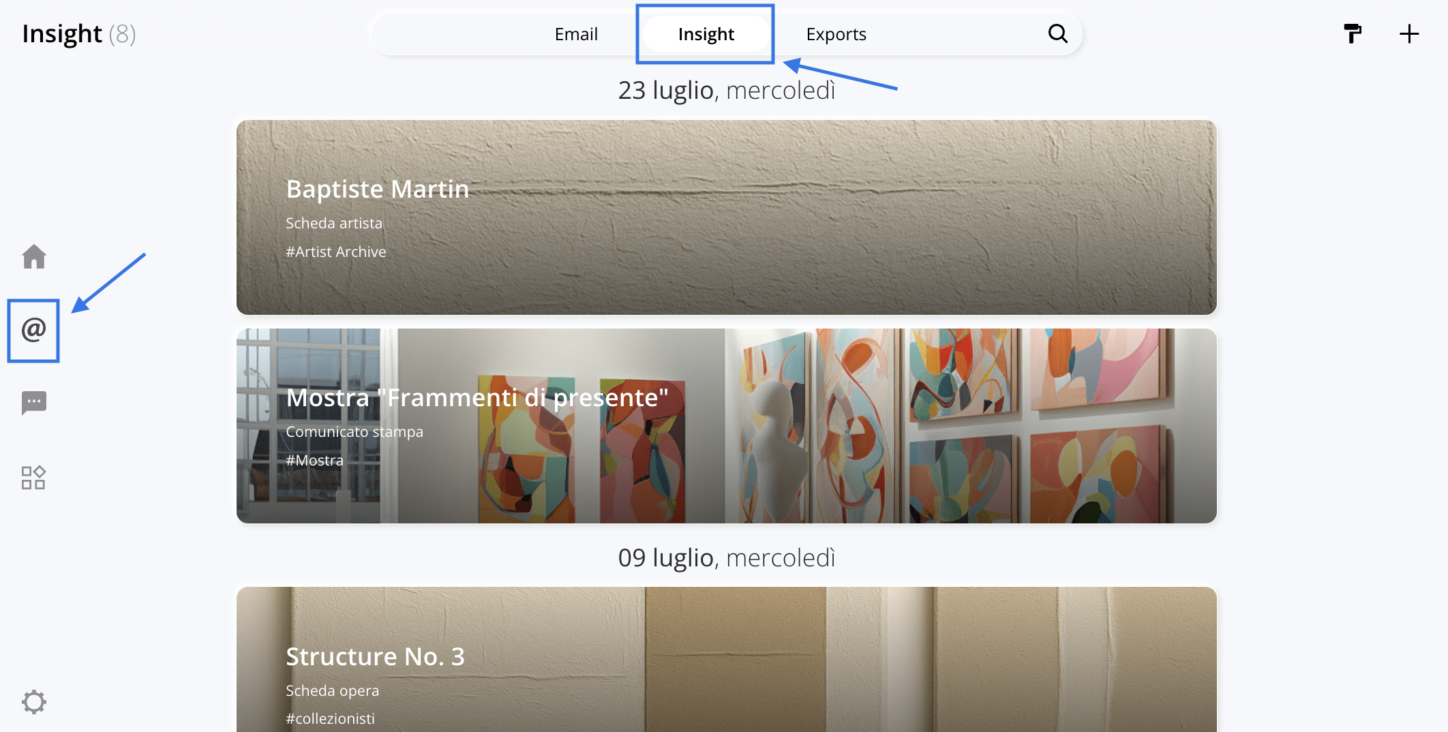The height and width of the screenshot is (732, 1448).
Task: Open Mostra "Frammenti di presente" card
Action: click(726, 425)
